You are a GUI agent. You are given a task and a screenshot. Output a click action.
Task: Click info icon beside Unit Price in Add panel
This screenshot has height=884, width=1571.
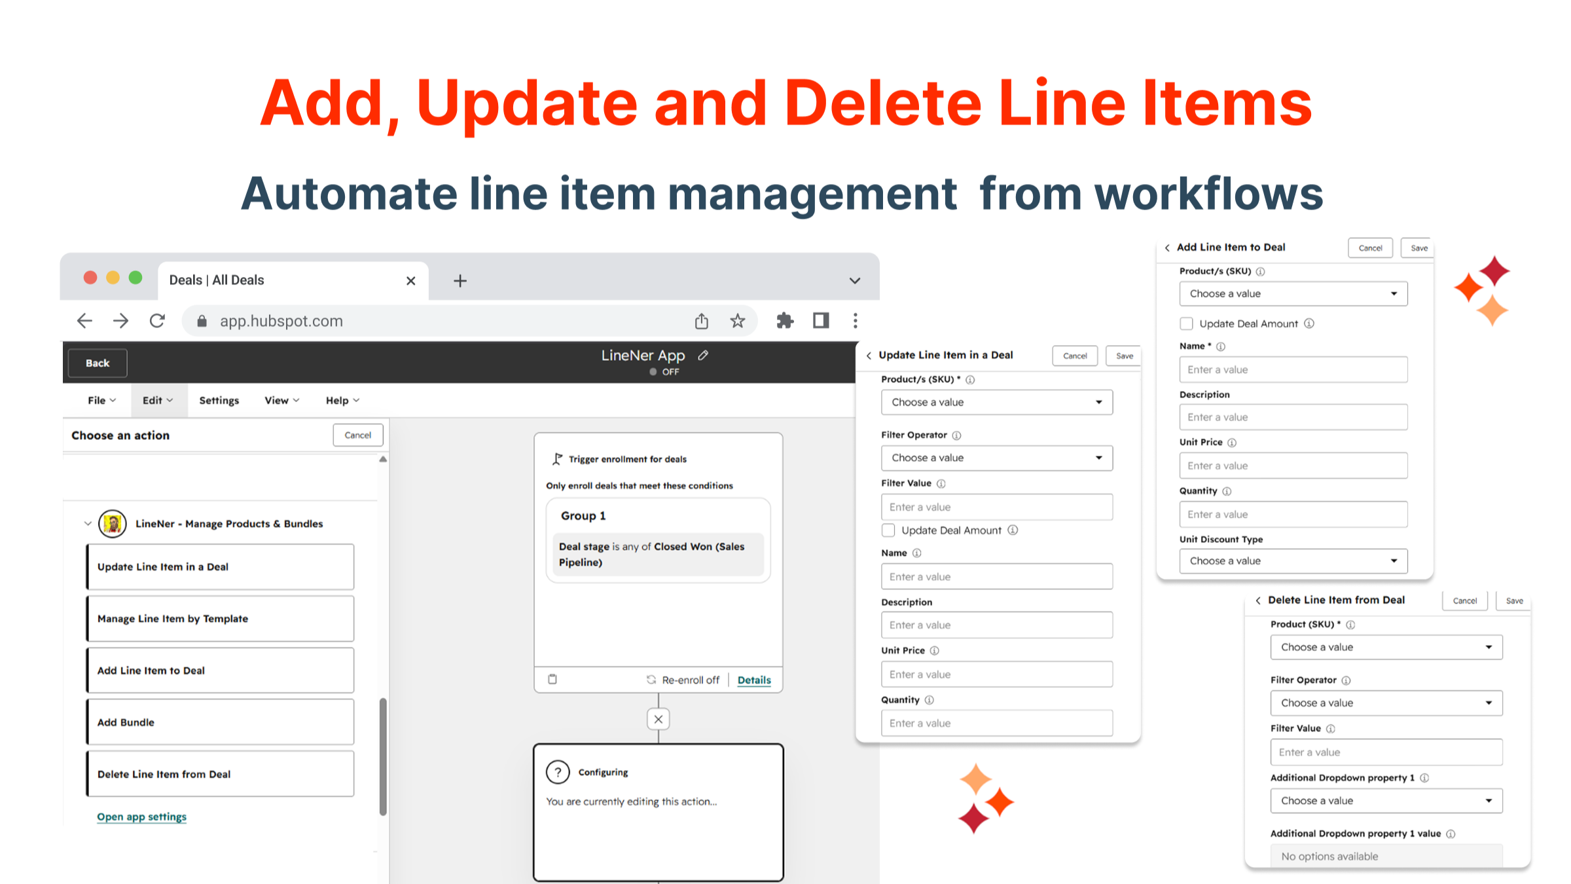pyautogui.click(x=1232, y=443)
